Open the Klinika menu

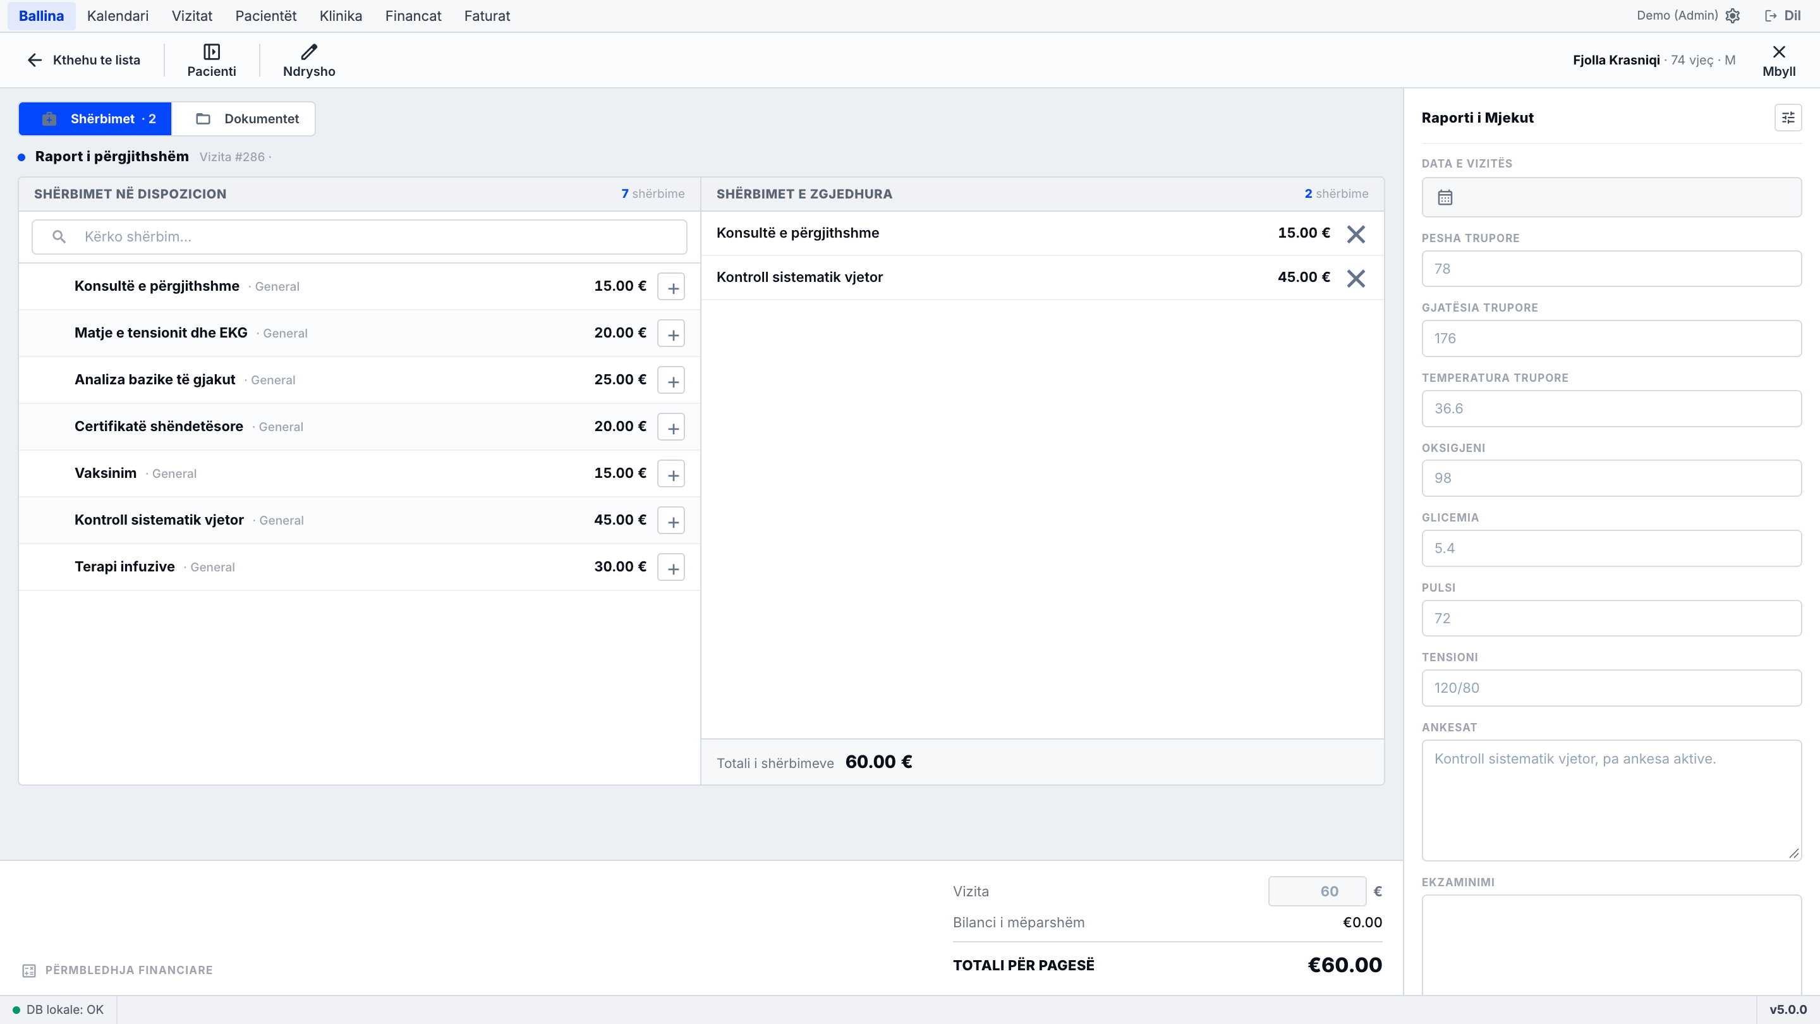(341, 16)
